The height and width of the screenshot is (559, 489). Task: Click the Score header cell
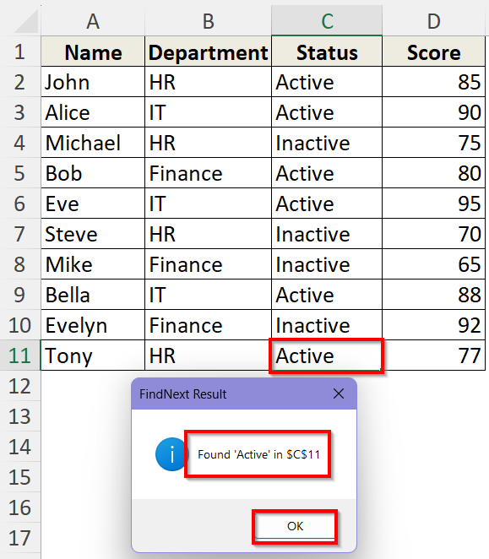[434, 52]
